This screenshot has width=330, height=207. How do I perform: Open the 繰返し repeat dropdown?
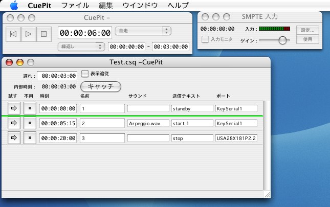(81, 47)
